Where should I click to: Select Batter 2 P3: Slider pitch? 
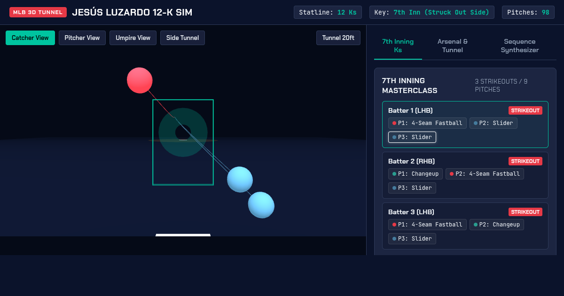(x=412, y=188)
